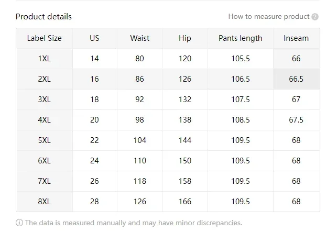
Task: Click the highlighted 66.5 inseam cell
Action: point(296,79)
